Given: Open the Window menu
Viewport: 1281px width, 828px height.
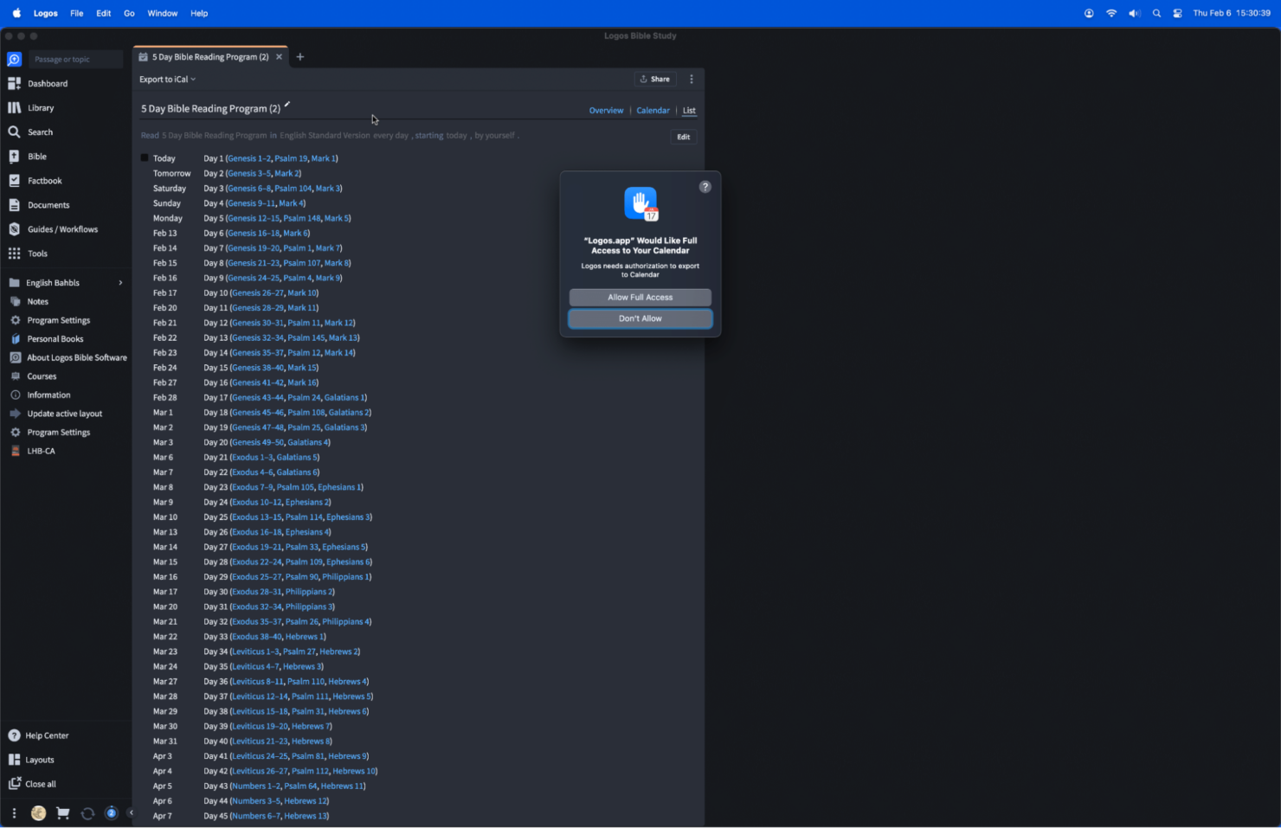Looking at the screenshot, I should click(x=162, y=13).
